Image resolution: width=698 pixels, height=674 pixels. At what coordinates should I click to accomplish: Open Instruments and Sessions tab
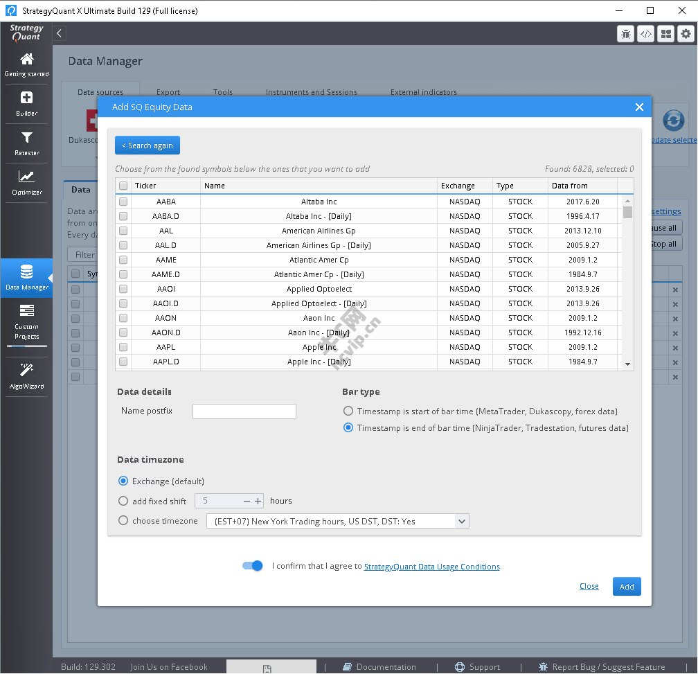coord(311,91)
